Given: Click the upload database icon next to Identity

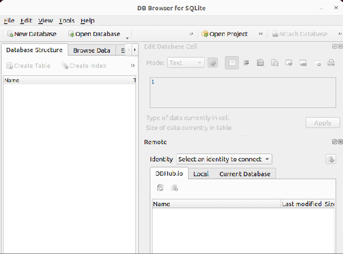Looking at the screenshot, I should [331, 159].
